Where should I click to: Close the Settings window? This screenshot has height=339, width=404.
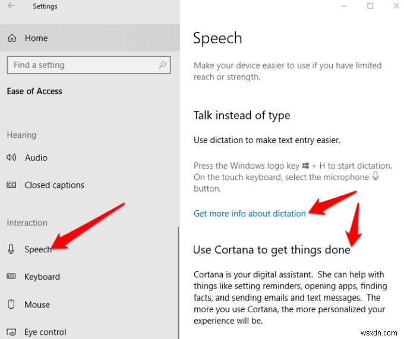(x=396, y=6)
